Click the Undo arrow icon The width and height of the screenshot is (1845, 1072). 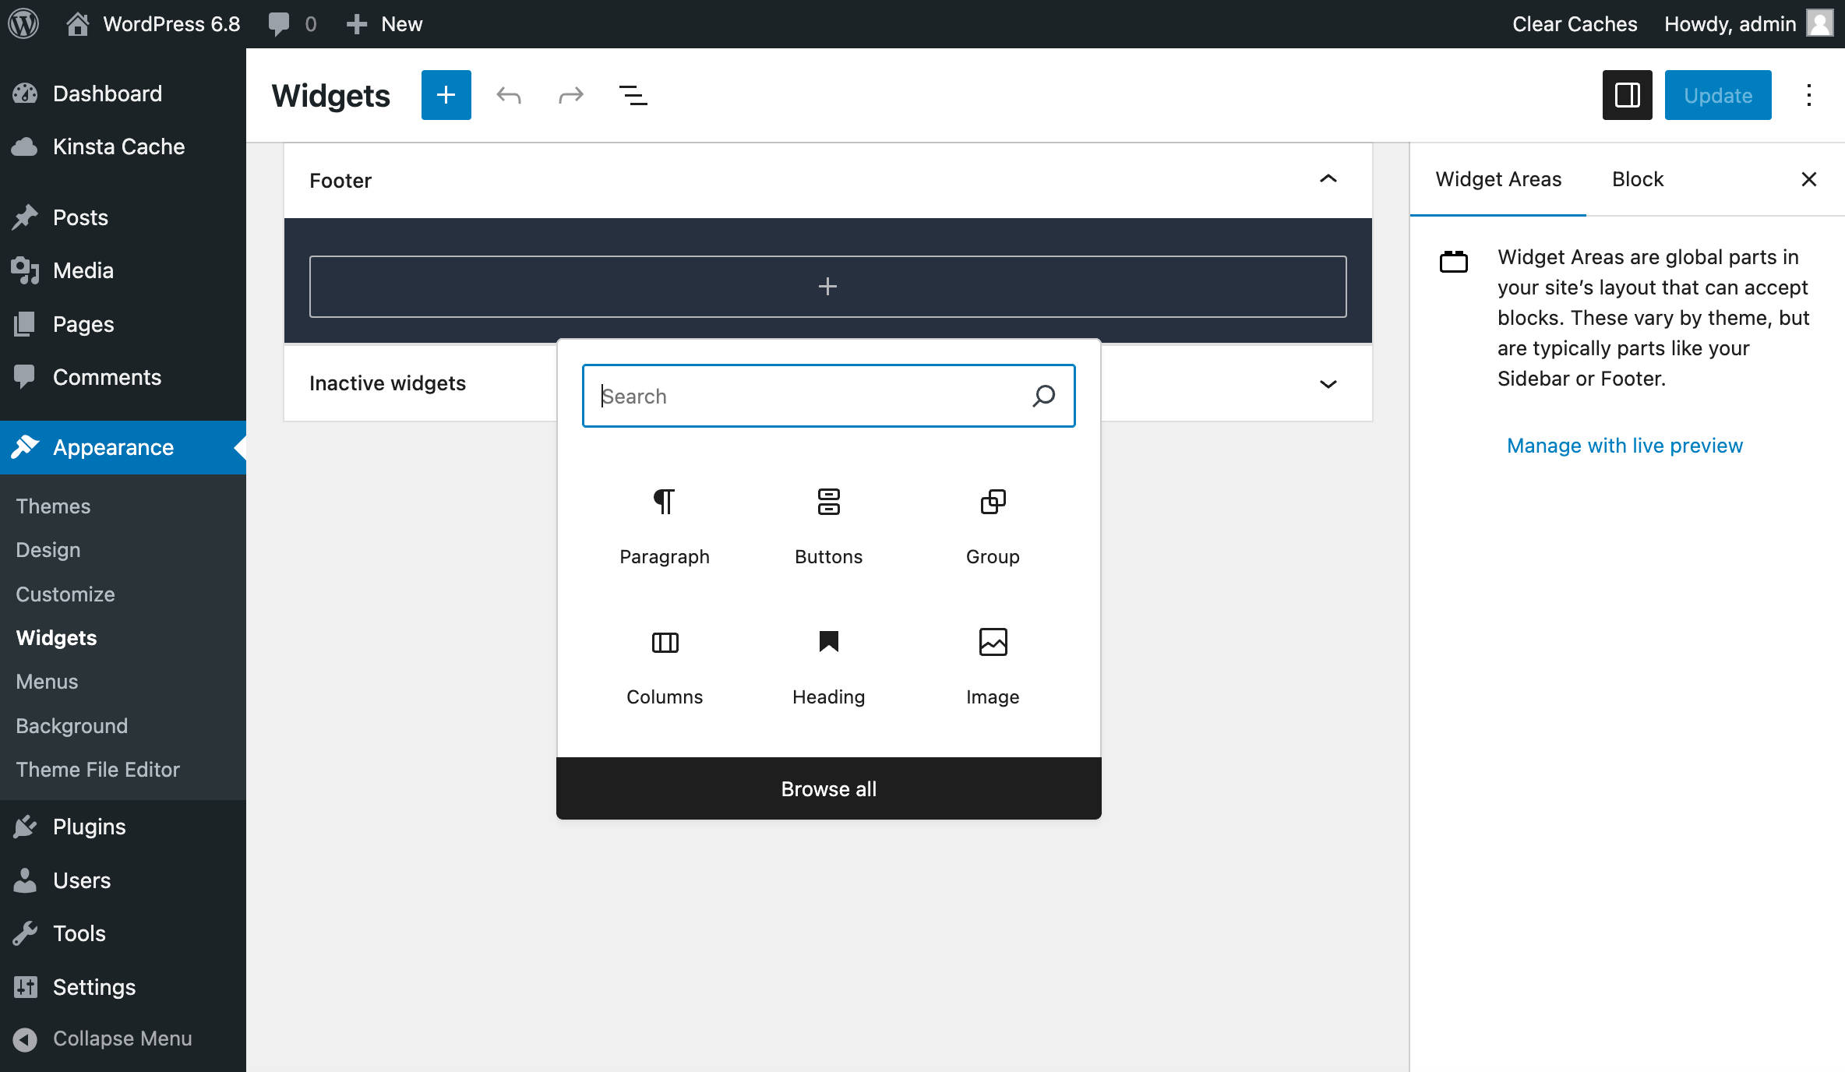click(x=509, y=95)
